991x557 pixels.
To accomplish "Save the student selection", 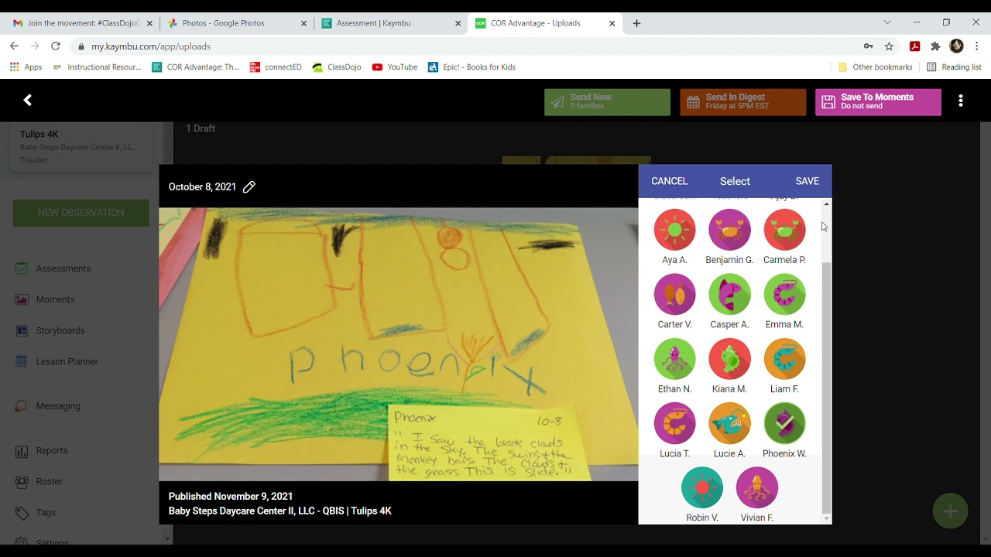I will pyautogui.click(x=807, y=181).
